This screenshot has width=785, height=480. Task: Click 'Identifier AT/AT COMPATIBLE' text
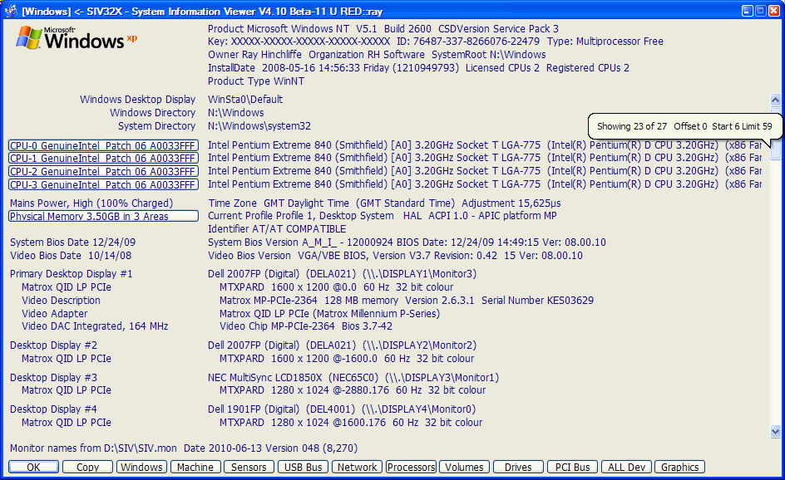pos(277,229)
